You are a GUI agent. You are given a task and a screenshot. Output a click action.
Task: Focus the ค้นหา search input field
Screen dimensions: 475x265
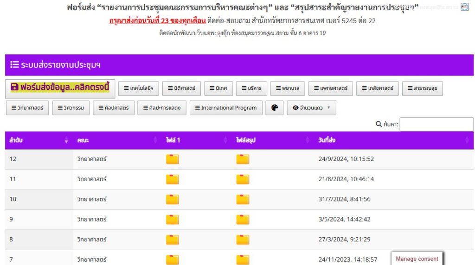pos(436,124)
